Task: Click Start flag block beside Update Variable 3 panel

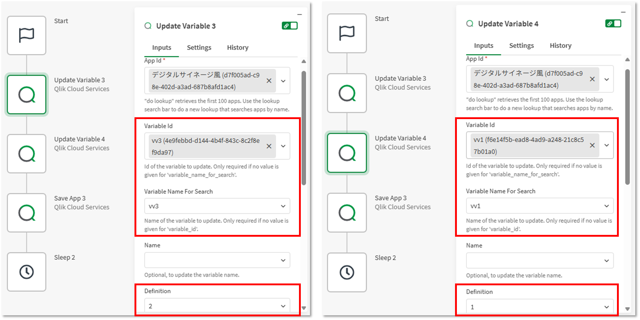Action: [x=27, y=35]
